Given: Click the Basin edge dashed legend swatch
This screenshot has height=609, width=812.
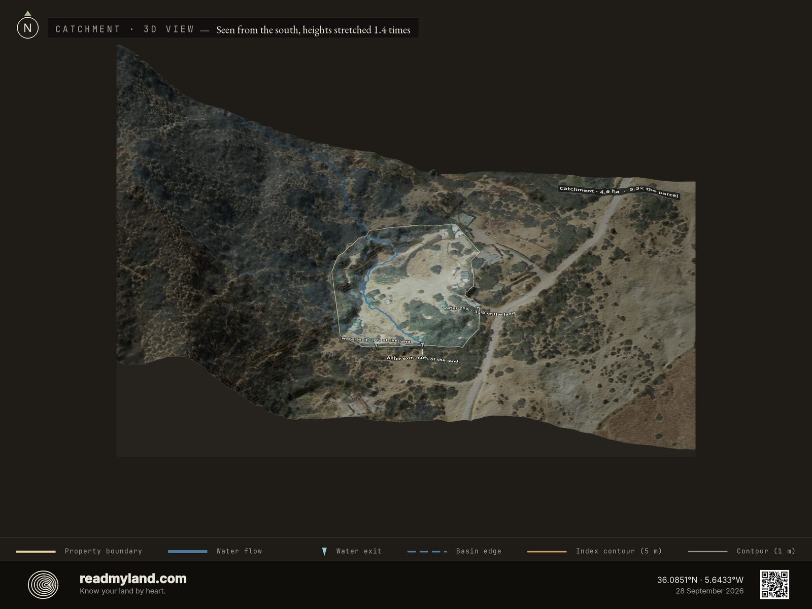Looking at the screenshot, I should (427, 551).
